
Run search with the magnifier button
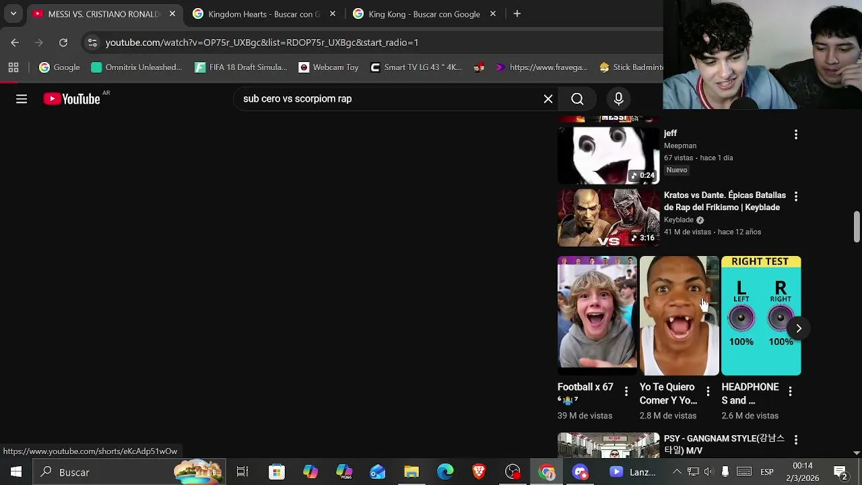tap(577, 99)
